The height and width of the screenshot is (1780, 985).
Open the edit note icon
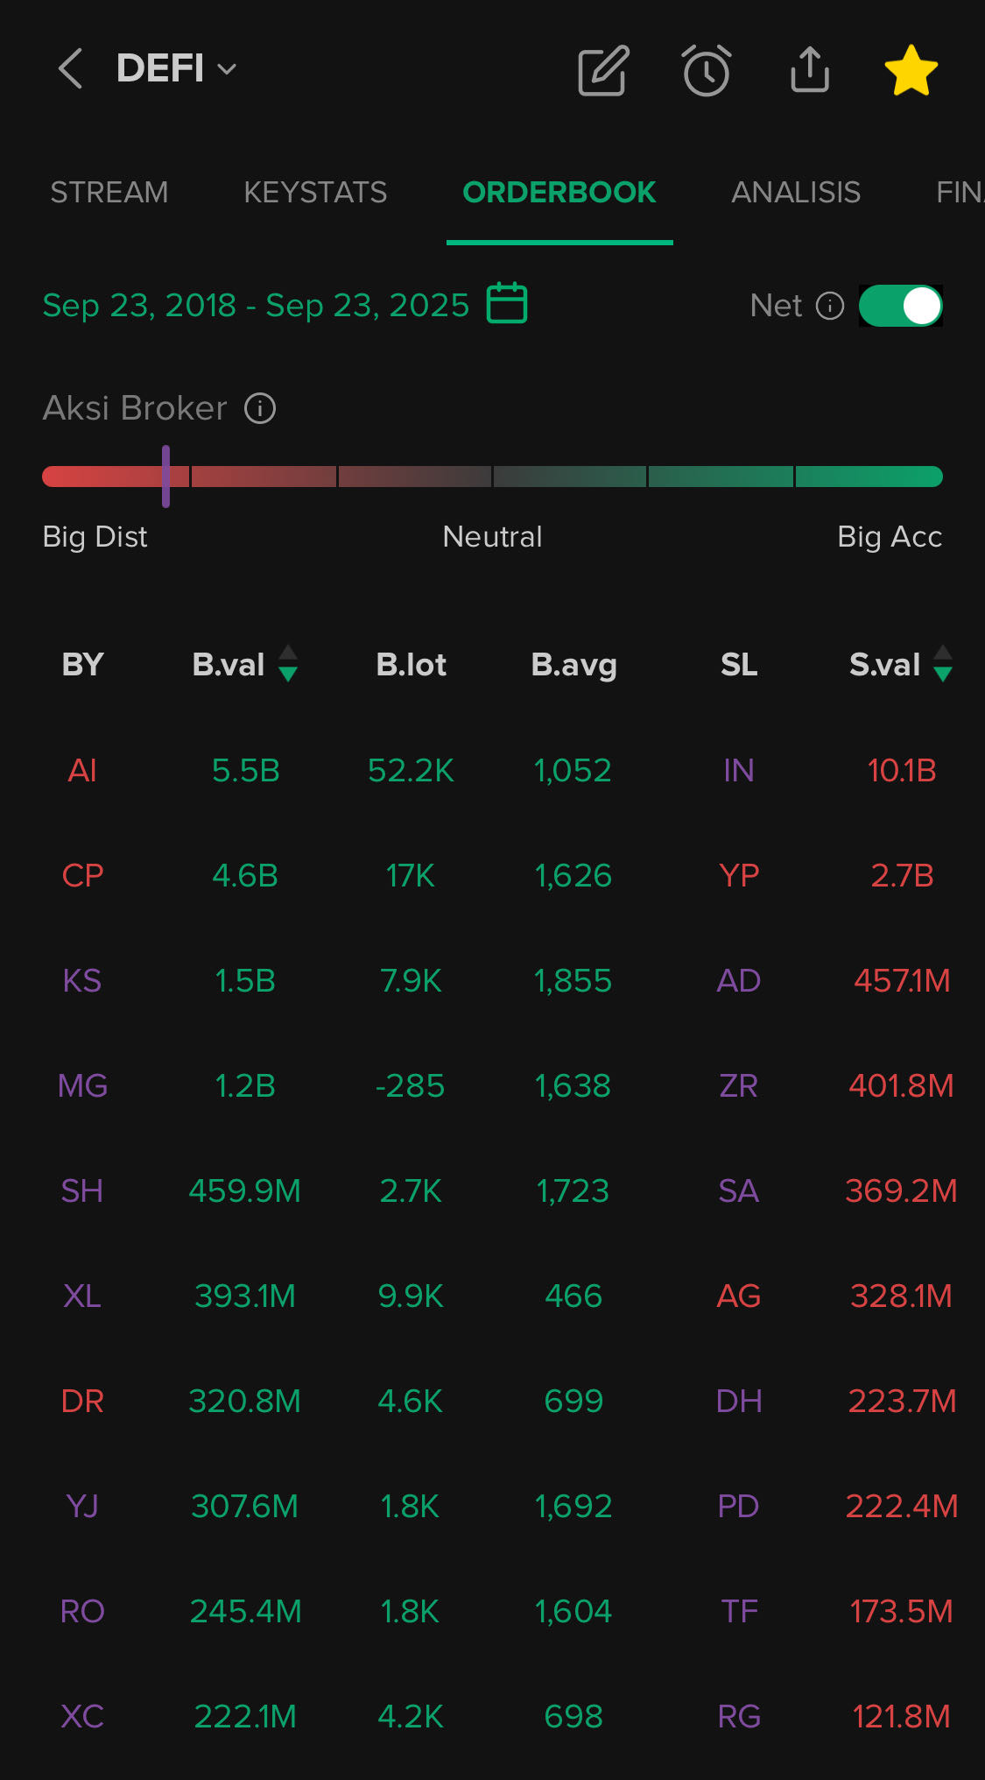pos(603,70)
